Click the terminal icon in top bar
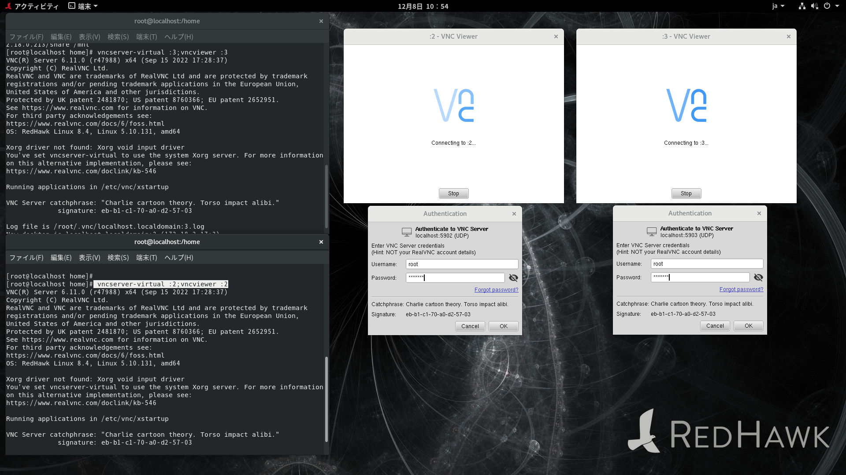This screenshot has width=846, height=475. tap(72, 6)
